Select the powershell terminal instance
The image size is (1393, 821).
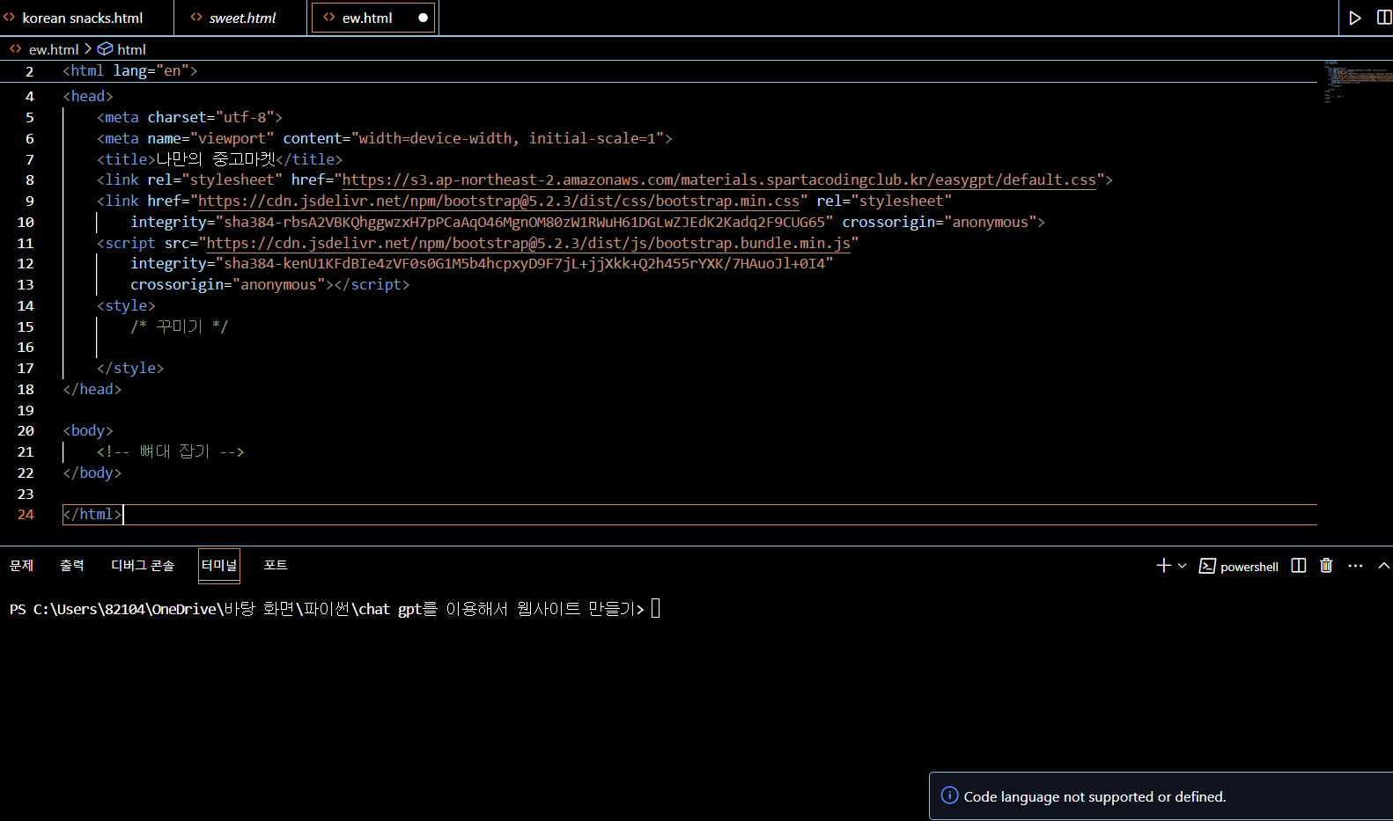pos(1239,567)
